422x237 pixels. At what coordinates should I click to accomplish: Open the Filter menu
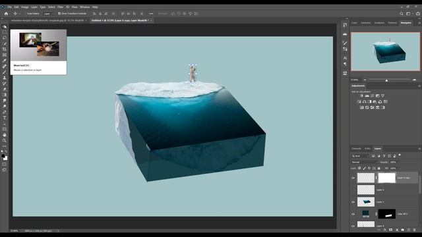click(60, 7)
